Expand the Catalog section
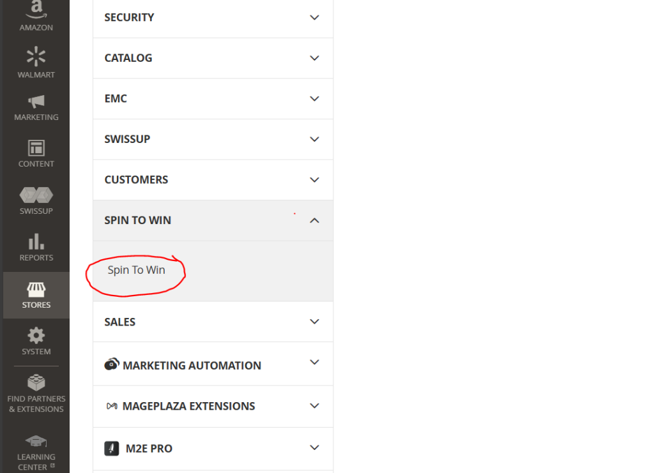Viewport: 654px width, 473px height. pos(128,58)
